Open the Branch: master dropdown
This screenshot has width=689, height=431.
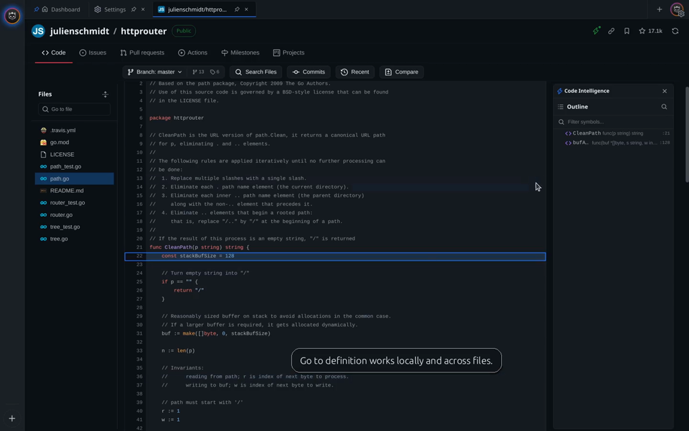click(x=155, y=71)
